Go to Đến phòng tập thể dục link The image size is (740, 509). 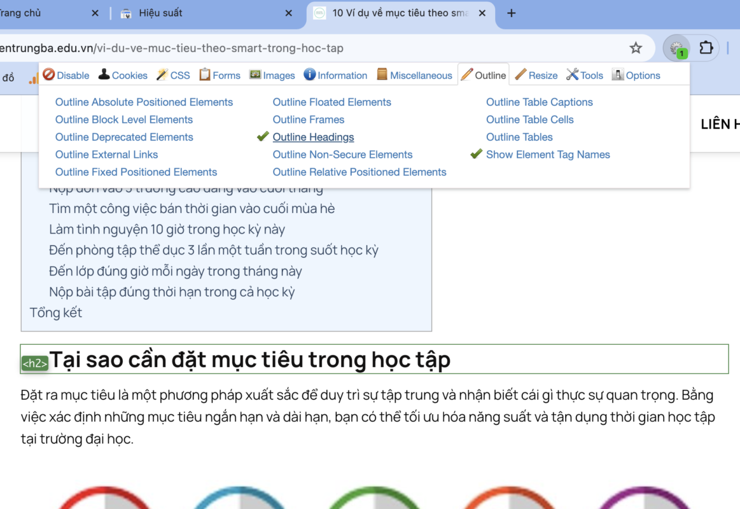click(214, 250)
